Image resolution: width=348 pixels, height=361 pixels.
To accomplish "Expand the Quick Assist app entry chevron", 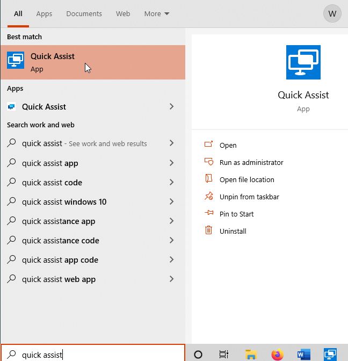I will 171,106.
